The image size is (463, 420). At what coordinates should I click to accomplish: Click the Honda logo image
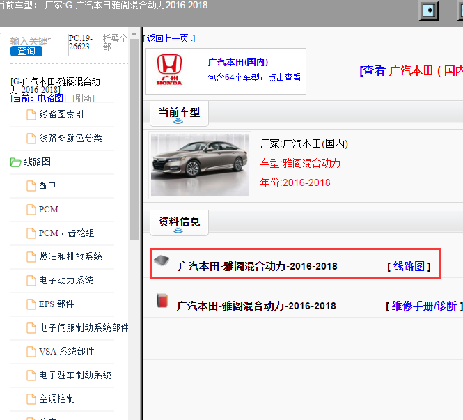click(x=169, y=70)
